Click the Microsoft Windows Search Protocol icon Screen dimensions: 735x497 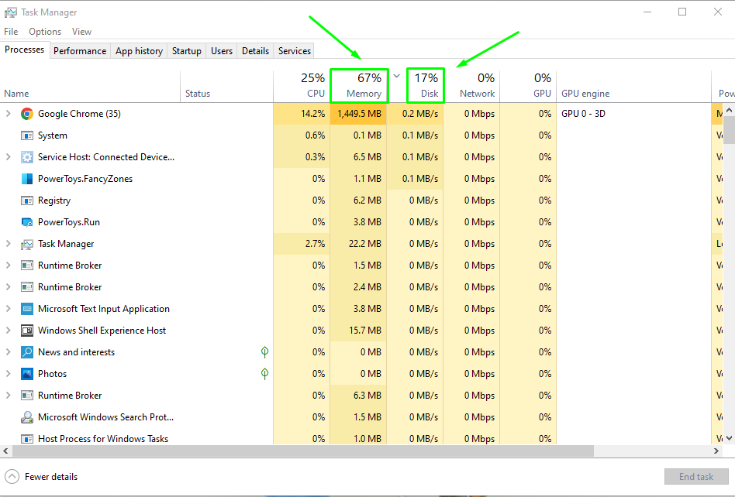point(27,417)
